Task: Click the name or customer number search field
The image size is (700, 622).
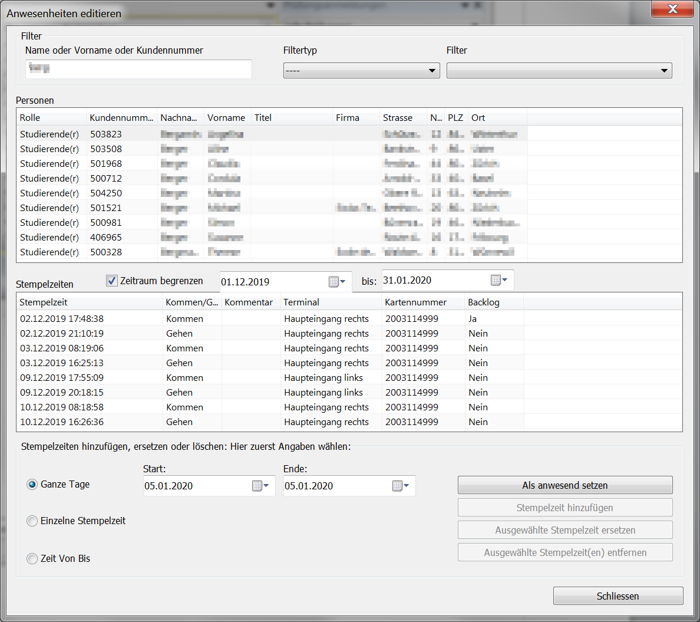Action: (x=139, y=69)
